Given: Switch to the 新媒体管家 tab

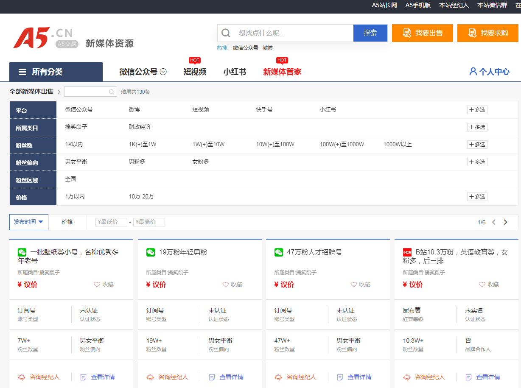Looking at the screenshot, I should [x=282, y=72].
